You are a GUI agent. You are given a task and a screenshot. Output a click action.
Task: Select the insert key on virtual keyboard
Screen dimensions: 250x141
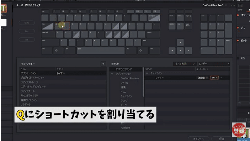[172, 18]
